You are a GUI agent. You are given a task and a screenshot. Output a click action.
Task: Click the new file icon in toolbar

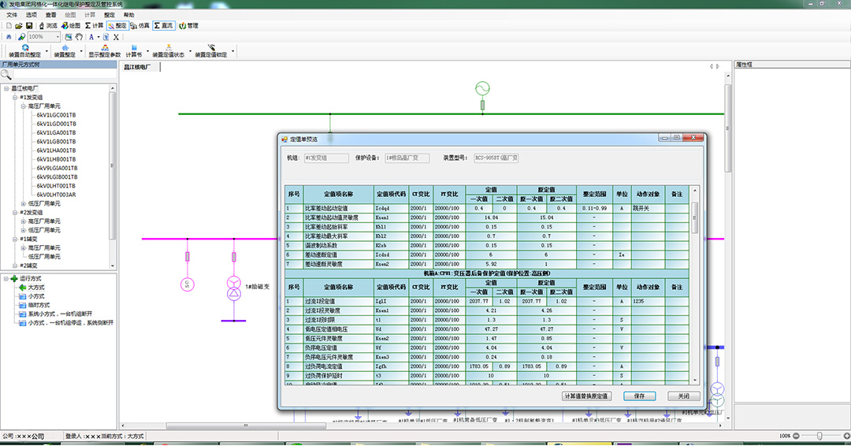pyautogui.click(x=8, y=26)
